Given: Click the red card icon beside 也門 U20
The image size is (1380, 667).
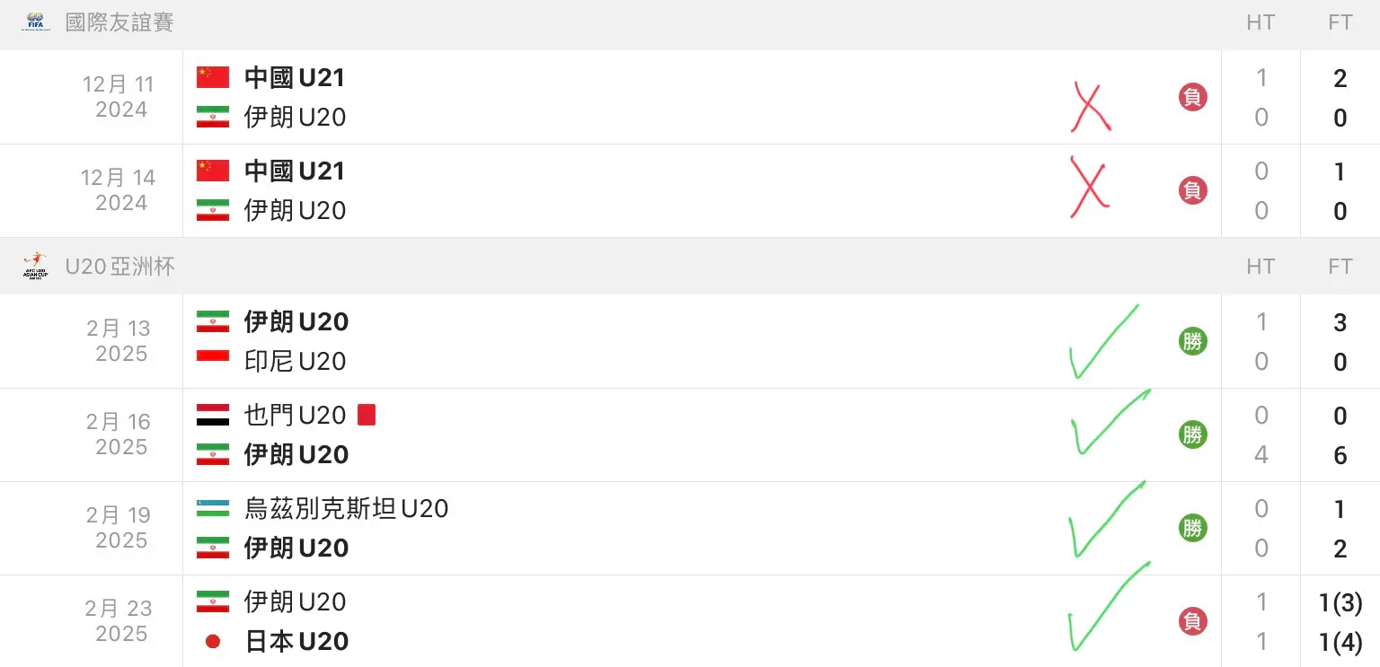Looking at the screenshot, I should 367,415.
